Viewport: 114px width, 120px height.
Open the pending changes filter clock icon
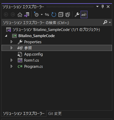36,14
